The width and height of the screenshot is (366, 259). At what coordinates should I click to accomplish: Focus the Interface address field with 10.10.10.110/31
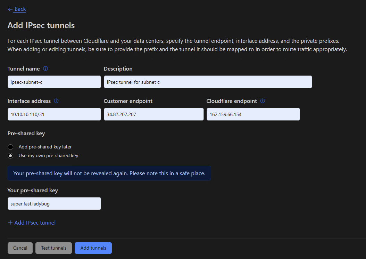(x=54, y=114)
